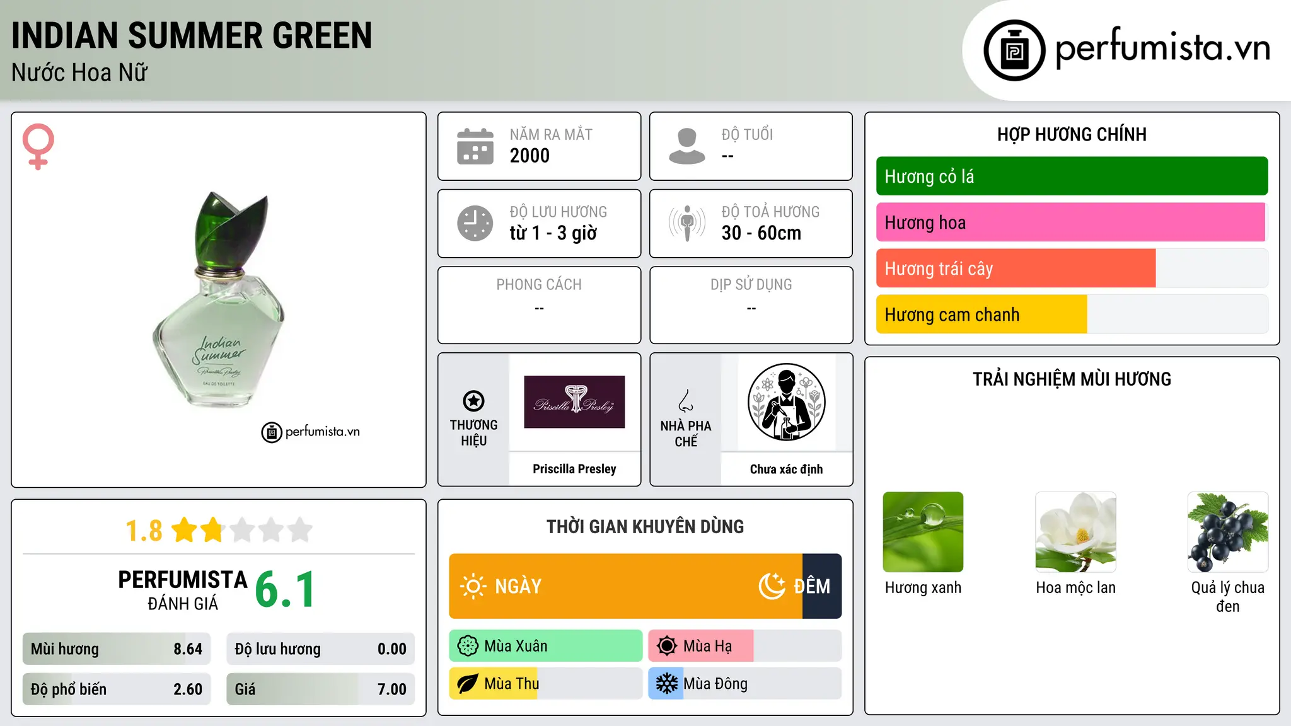
Task: Open the Hương xanh note image
Action: pos(923,532)
